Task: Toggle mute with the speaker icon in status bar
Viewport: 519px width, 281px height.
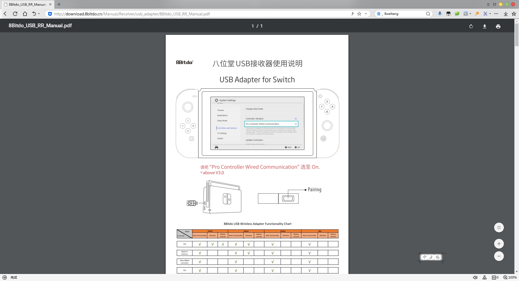Action: (475, 277)
